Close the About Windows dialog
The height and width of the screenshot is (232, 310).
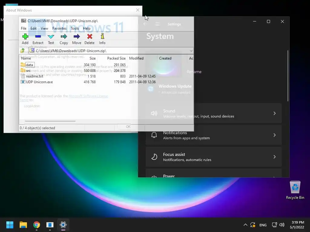pyautogui.click(x=138, y=10)
